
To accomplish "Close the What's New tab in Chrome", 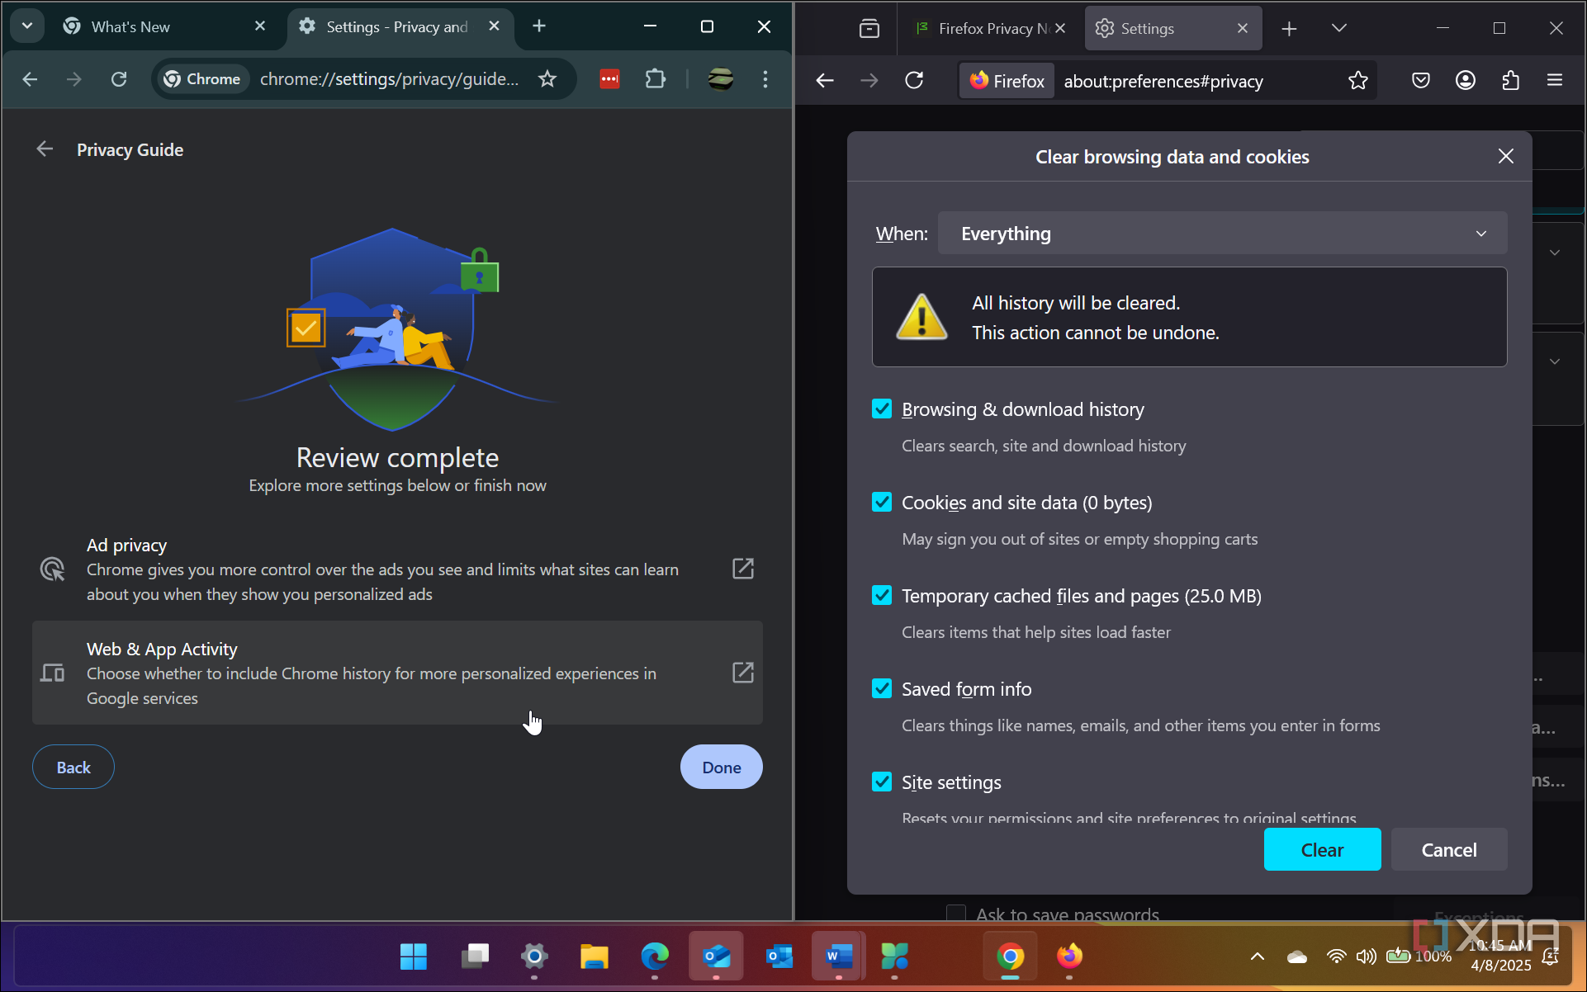I will pyautogui.click(x=260, y=26).
